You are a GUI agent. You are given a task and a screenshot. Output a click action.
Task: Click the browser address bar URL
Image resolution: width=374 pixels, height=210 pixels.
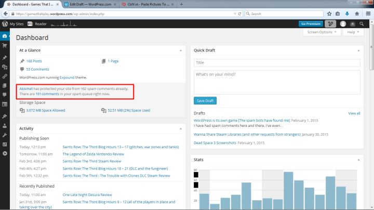coord(124,14)
